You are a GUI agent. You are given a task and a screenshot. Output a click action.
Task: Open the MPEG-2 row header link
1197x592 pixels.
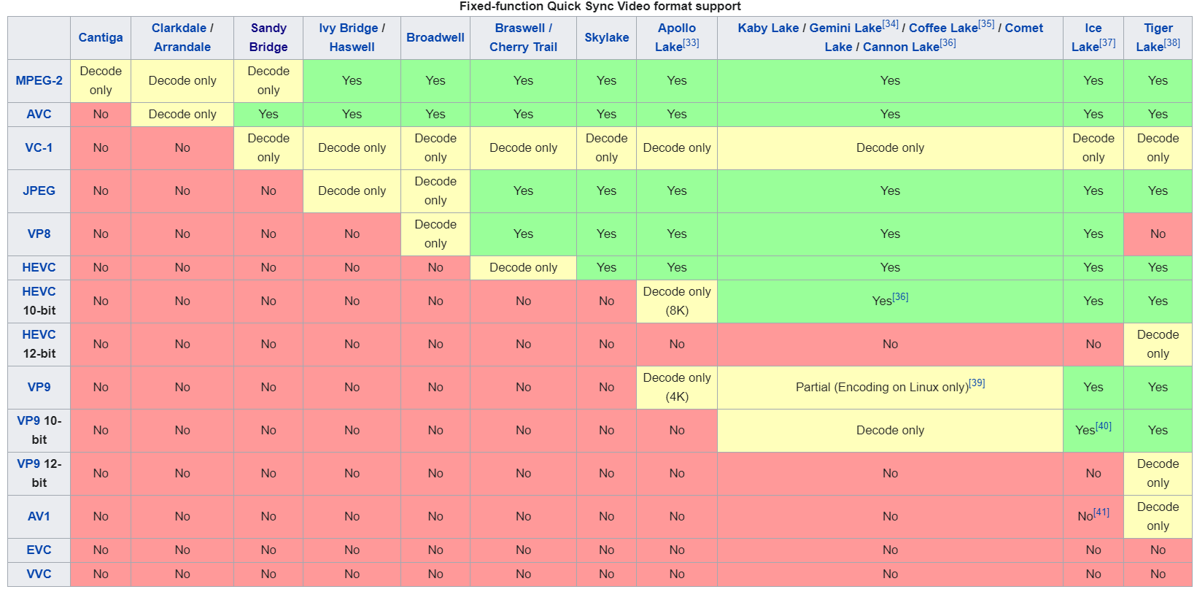39,80
